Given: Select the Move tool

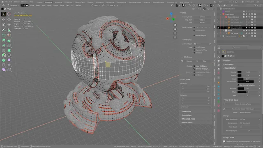Looking at the screenshot, I should coord(4,20).
